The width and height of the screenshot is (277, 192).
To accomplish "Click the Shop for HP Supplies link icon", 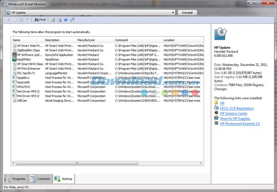I will point(216,118).
